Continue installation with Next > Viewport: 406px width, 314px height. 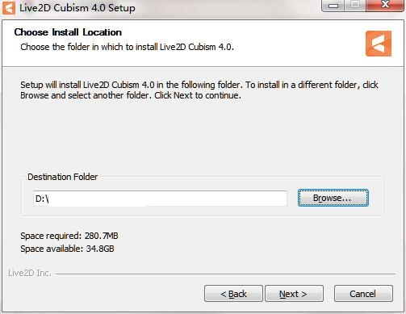[294, 294]
